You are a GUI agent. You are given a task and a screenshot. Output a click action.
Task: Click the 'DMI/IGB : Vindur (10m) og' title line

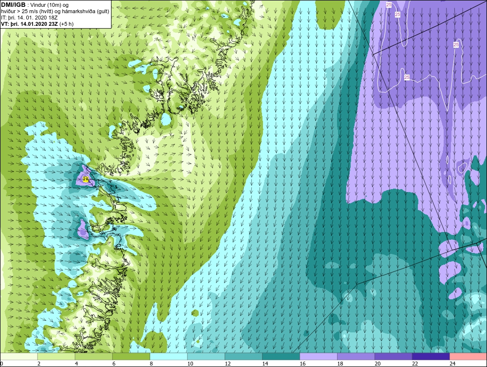pos(35,5)
